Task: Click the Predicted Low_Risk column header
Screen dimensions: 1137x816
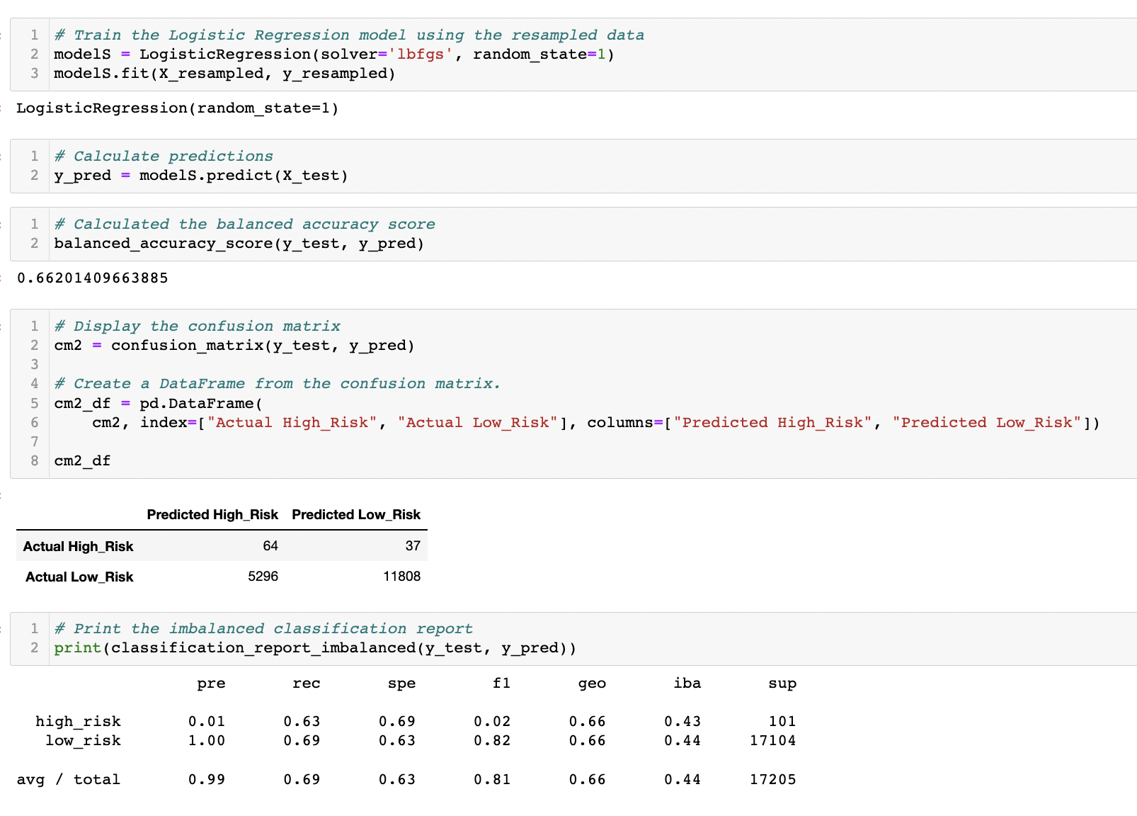Action: pos(356,515)
